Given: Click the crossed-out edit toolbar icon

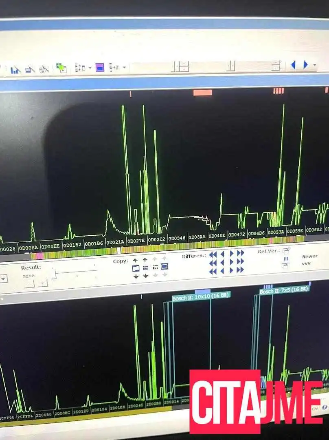Looking at the screenshot, I should pos(44,69).
